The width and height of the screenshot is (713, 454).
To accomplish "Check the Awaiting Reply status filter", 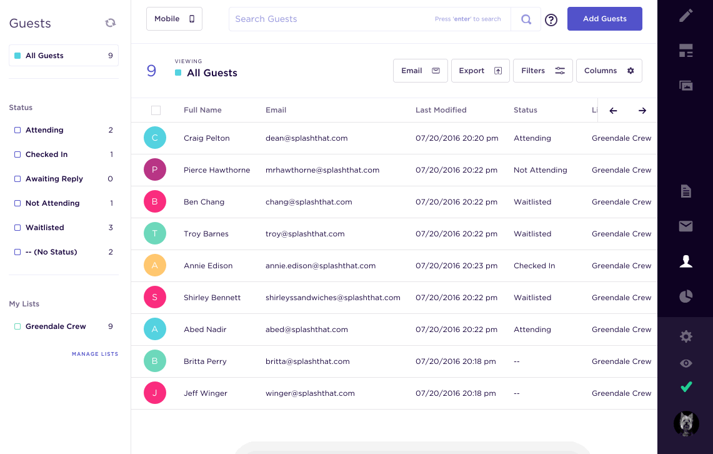I will click(17, 179).
